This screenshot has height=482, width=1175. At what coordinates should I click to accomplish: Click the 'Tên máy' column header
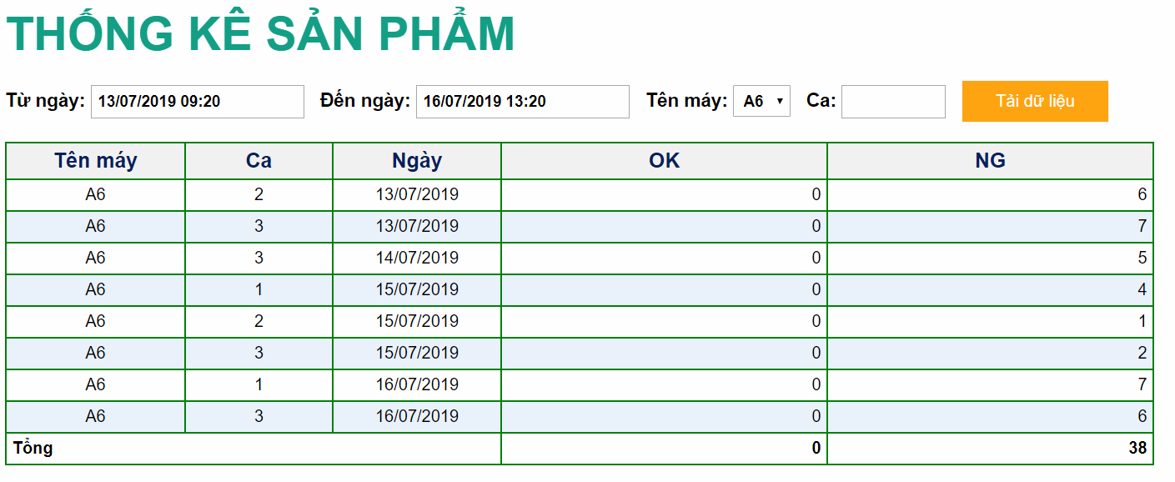pyautogui.click(x=96, y=161)
